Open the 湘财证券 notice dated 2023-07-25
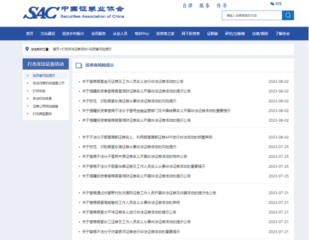309x240 pixels. (x=136, y=176)
